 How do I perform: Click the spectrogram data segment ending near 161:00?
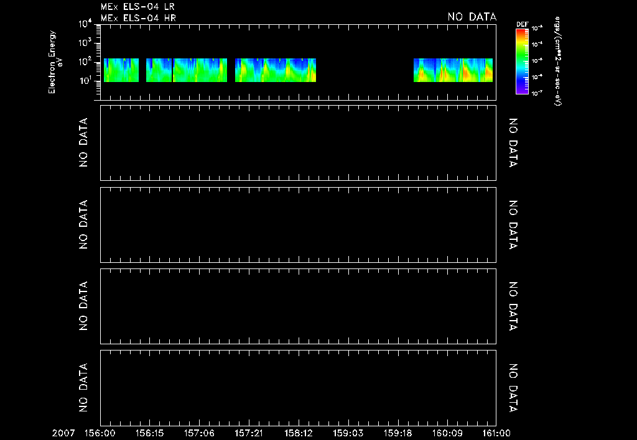453,70
